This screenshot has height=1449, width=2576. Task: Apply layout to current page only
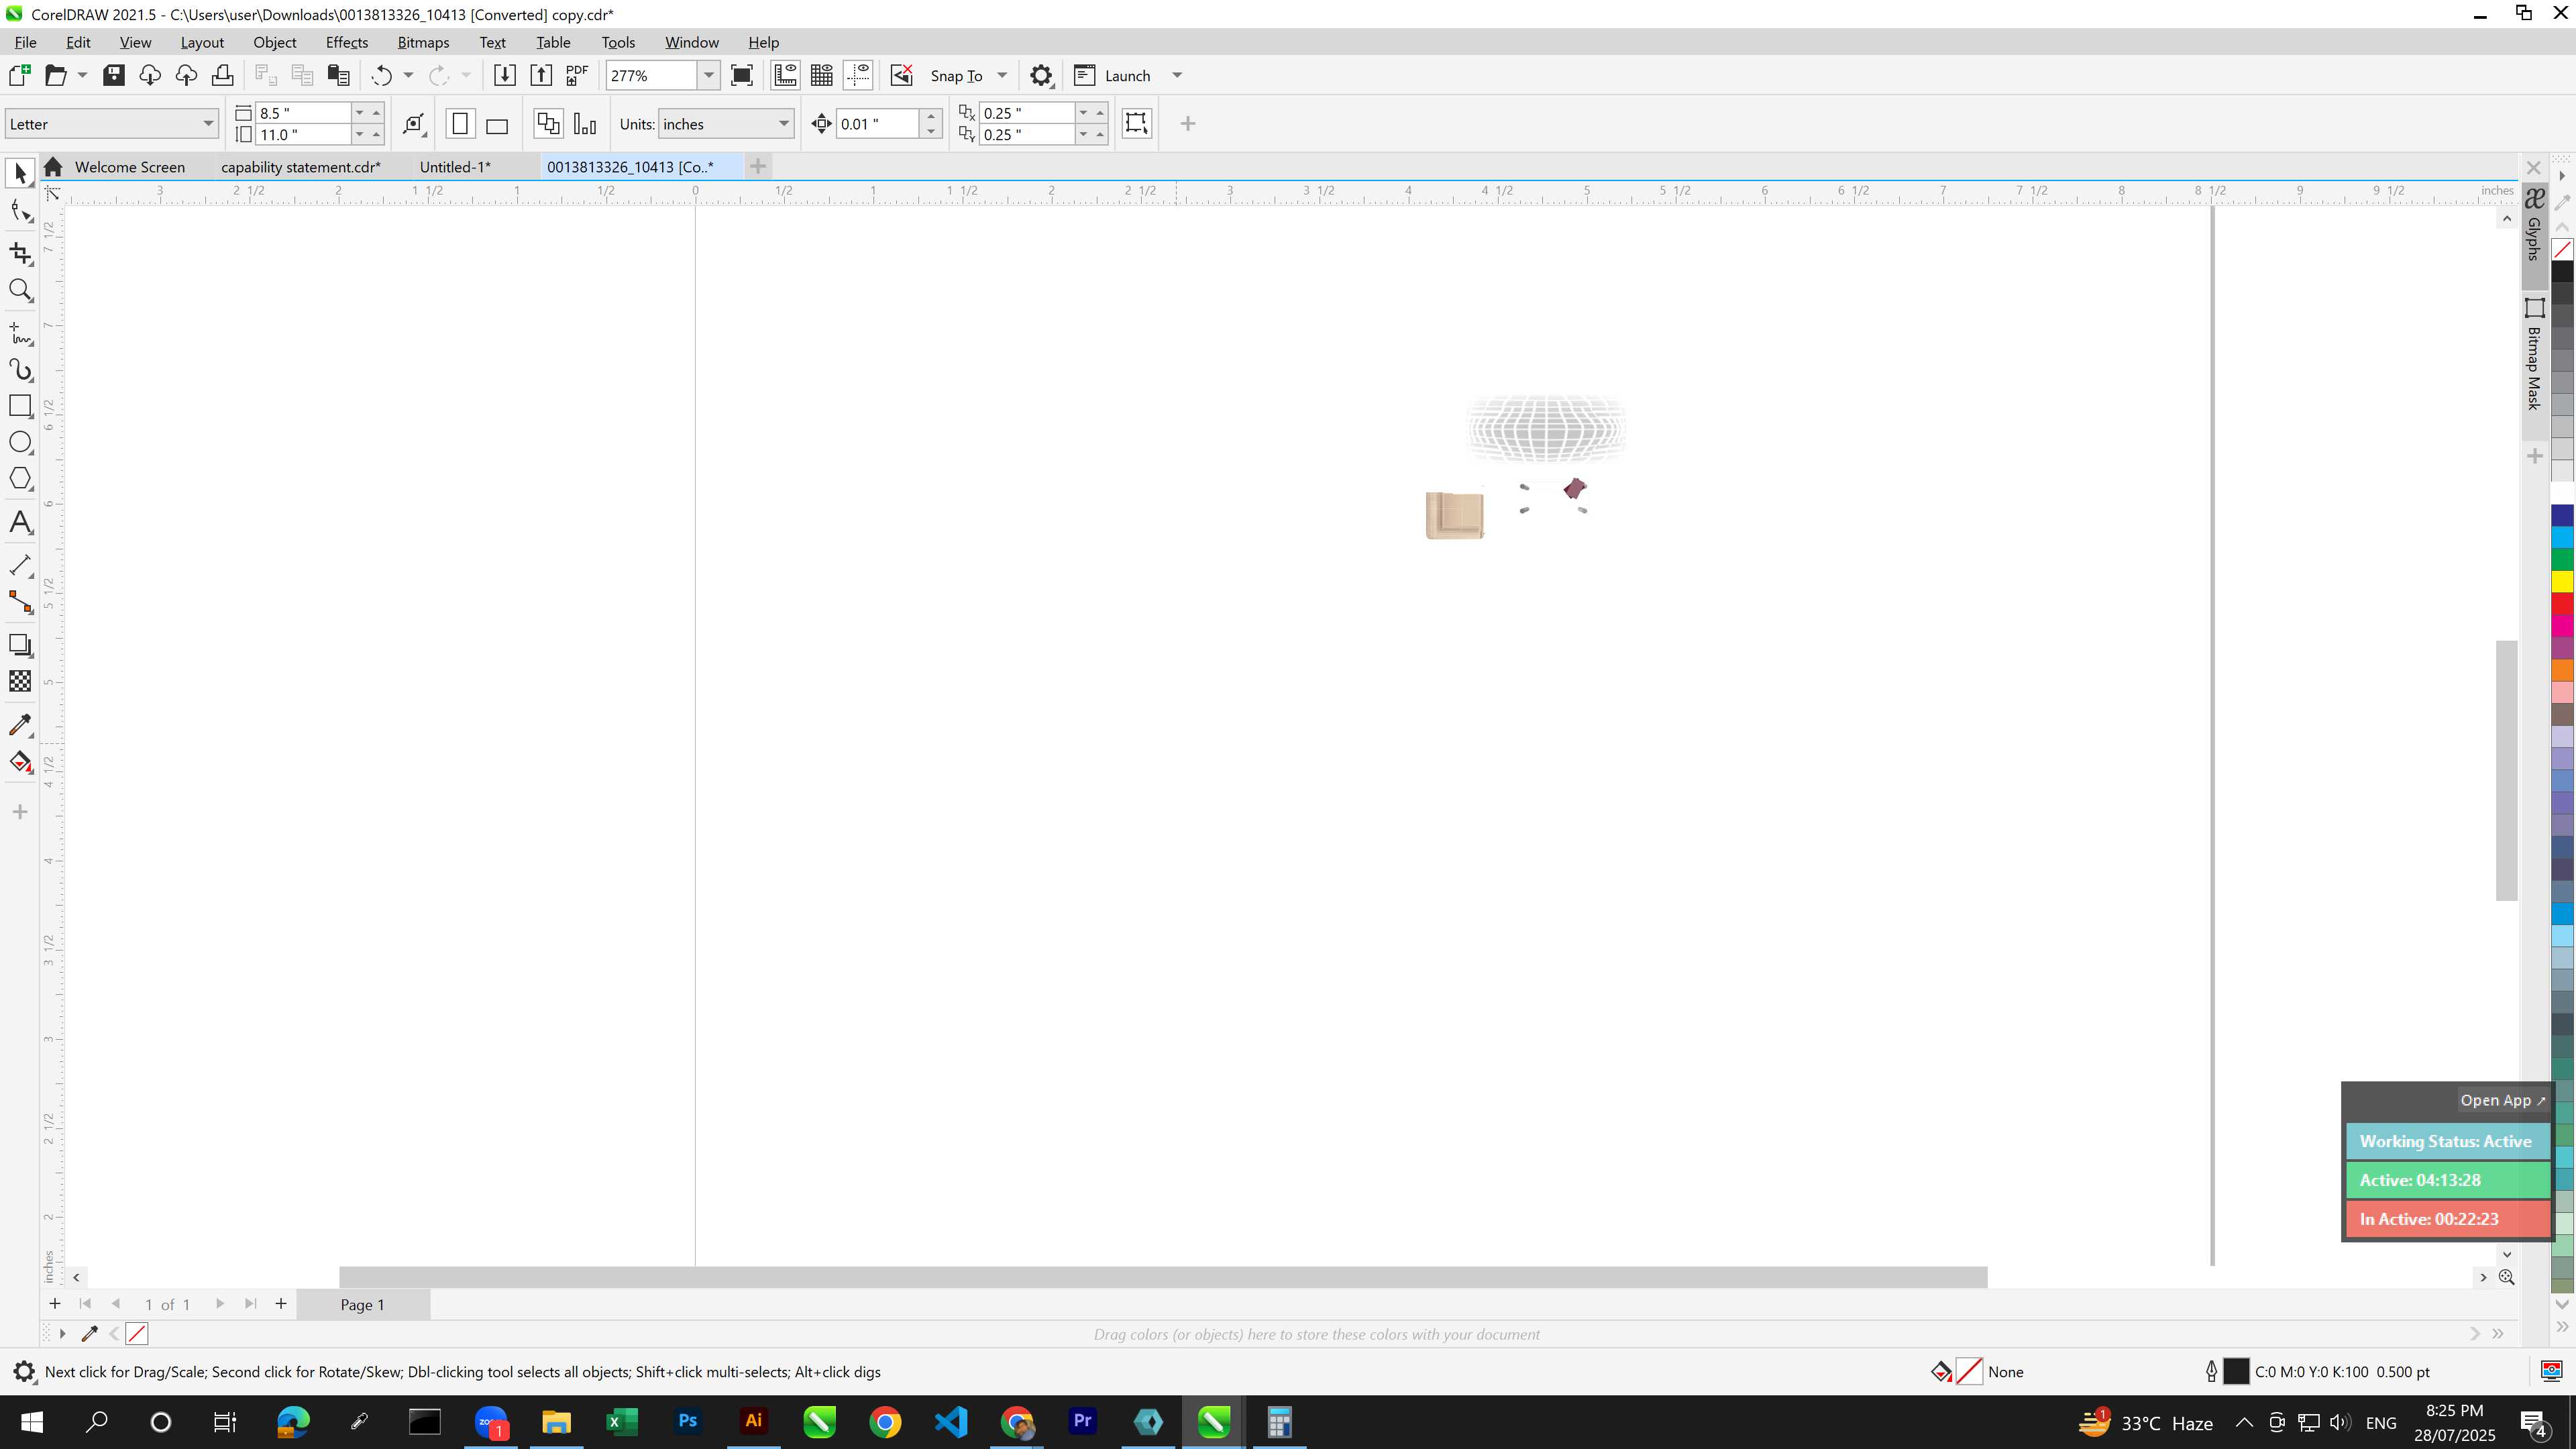[x=585, y=124]
